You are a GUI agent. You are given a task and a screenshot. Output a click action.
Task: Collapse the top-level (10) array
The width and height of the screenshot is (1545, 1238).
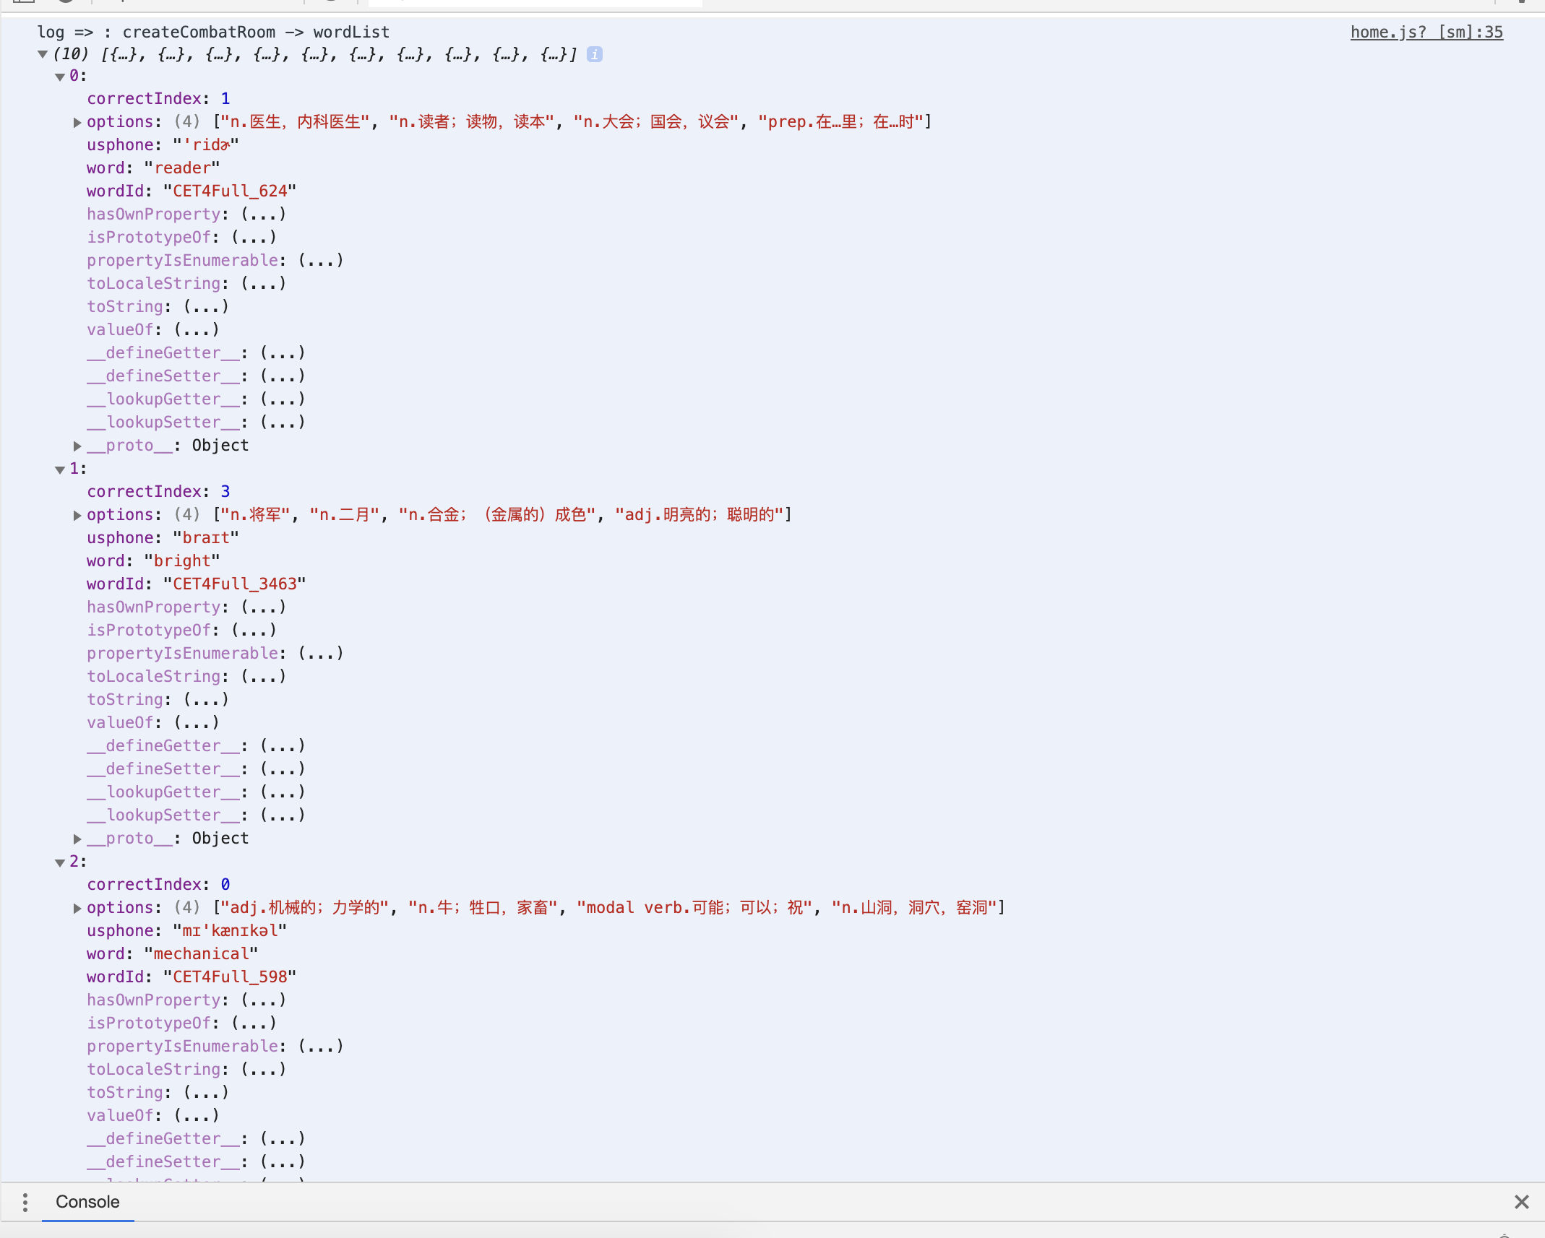(x=43, y=54)
